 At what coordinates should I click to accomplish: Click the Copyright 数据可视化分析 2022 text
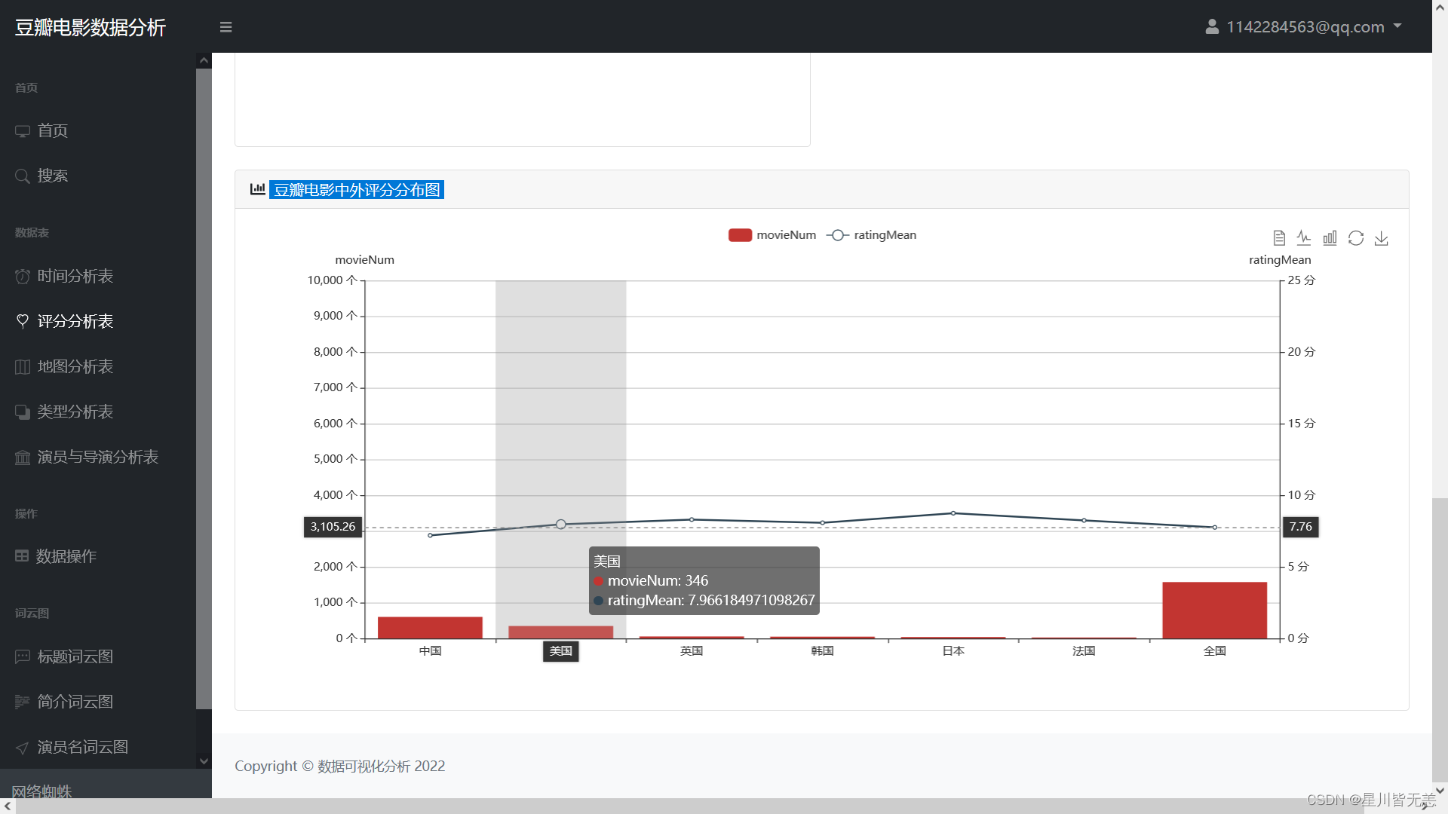click(340, 767)
